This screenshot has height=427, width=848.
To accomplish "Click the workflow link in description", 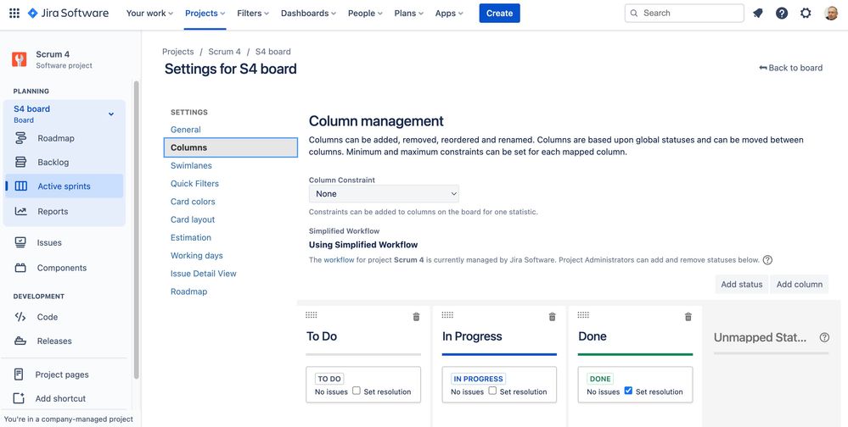I will (x=339, y=260).
